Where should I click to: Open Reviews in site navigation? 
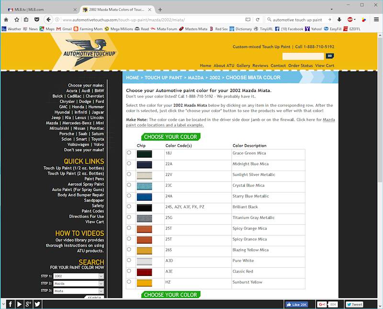point(260,66)
